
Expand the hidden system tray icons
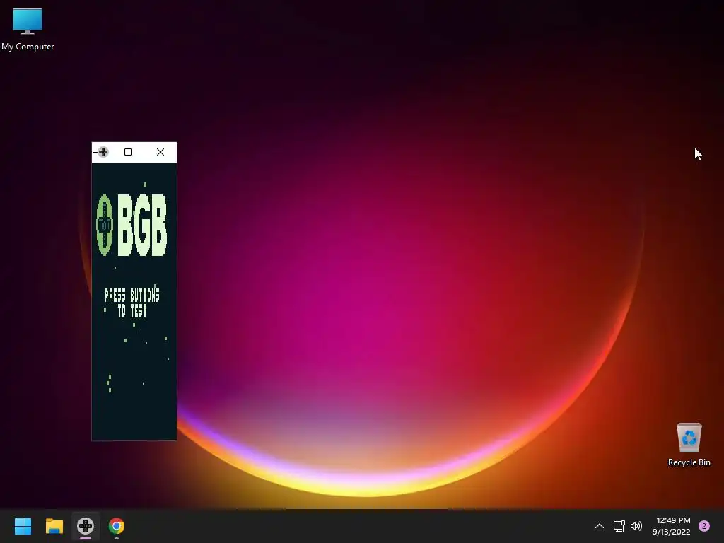(x=600, y=526)
